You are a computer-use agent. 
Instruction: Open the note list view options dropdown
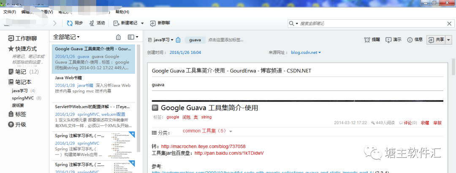(133, 37)
